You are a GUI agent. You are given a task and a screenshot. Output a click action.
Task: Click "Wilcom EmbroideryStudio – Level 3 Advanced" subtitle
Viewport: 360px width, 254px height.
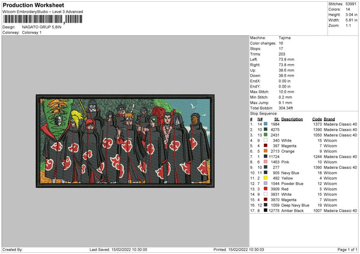click(43, 12)
